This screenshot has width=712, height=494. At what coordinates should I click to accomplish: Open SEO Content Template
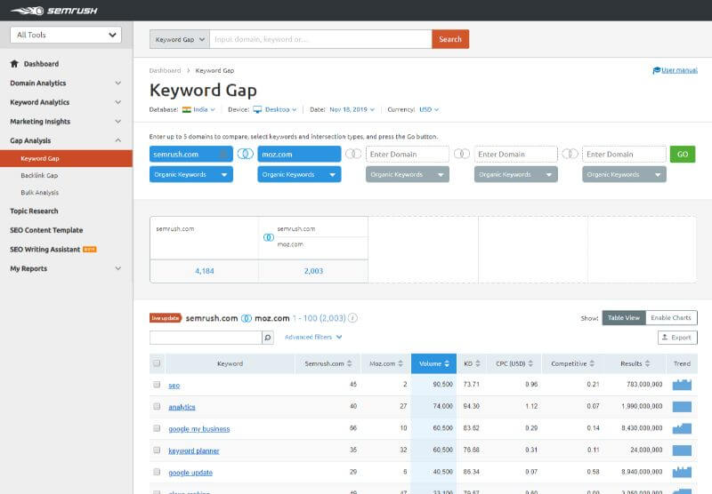pos(46,230)
